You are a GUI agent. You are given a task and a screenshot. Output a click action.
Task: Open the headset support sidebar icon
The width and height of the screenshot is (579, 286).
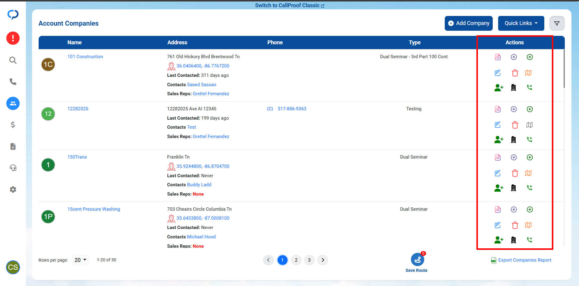[13, 168]
